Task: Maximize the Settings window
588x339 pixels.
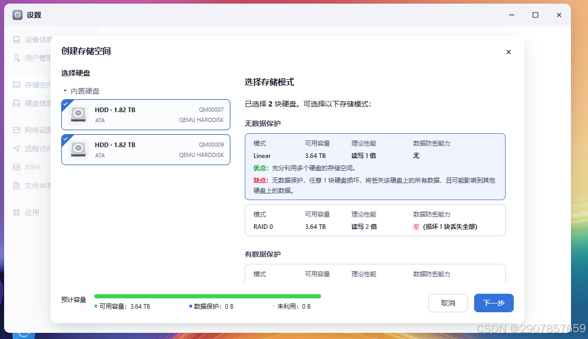Action: [x=535, y=15]
